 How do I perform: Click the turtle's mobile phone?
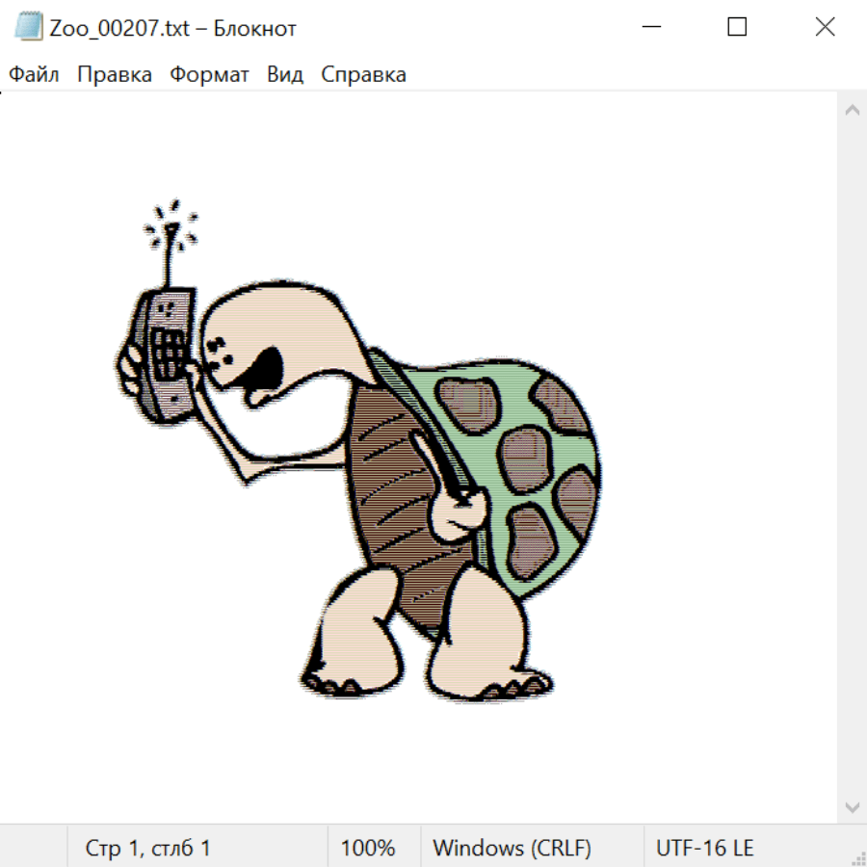click(165, 352)
